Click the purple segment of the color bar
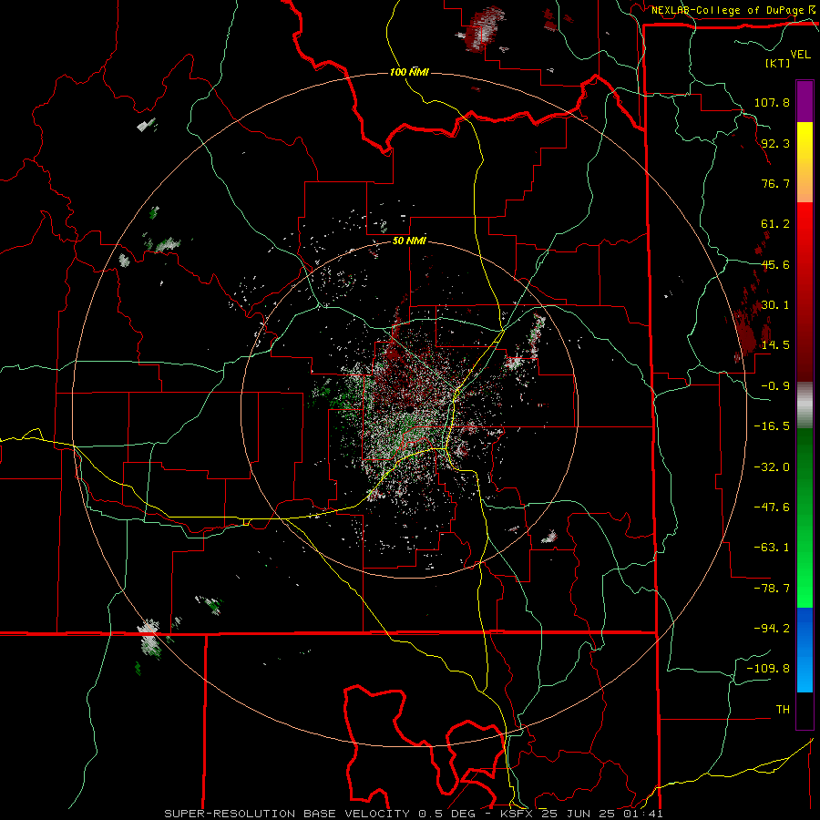This screenshot has width=820, height=820. [805, 101]
